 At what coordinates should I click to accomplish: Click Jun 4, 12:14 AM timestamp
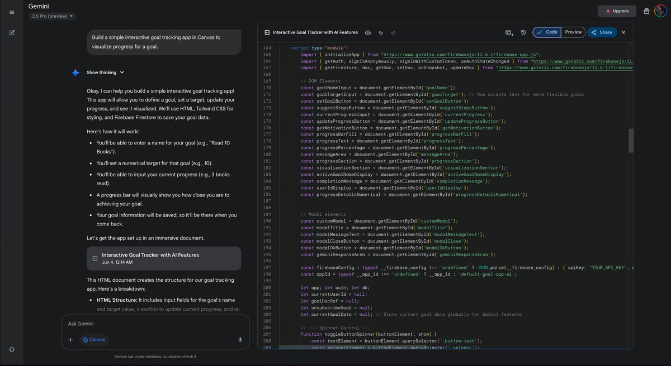point(117,263)
